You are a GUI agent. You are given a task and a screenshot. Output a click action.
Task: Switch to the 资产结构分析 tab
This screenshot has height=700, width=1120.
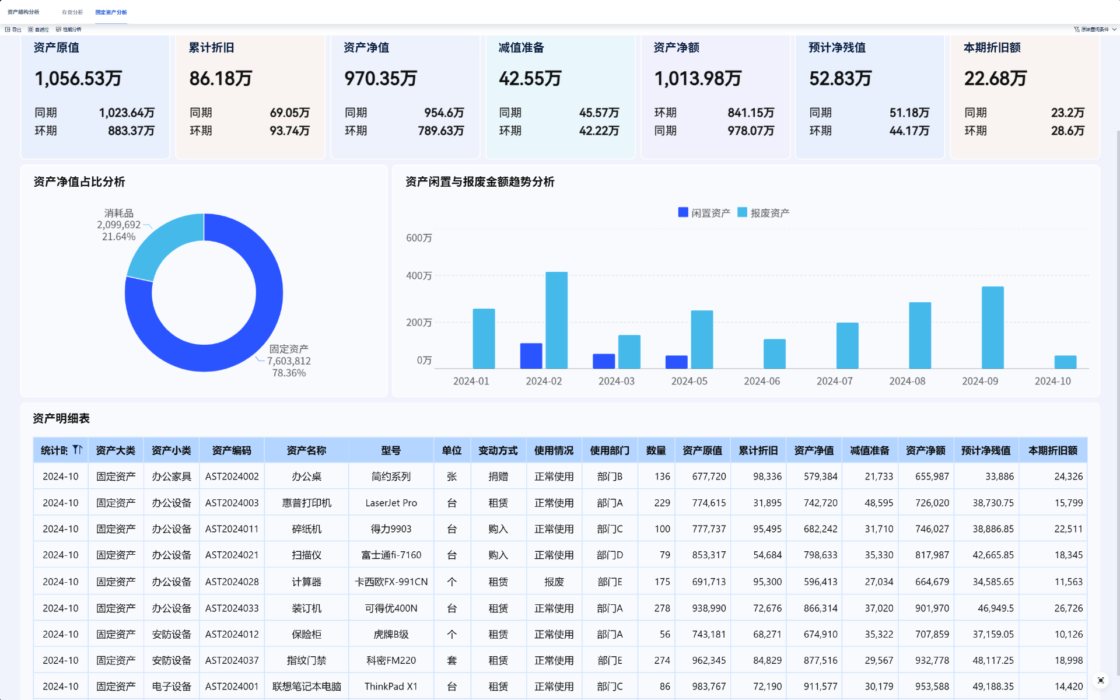[23, 12]
